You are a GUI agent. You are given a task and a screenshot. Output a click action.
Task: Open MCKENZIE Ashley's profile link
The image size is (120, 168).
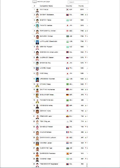point(46,105)
